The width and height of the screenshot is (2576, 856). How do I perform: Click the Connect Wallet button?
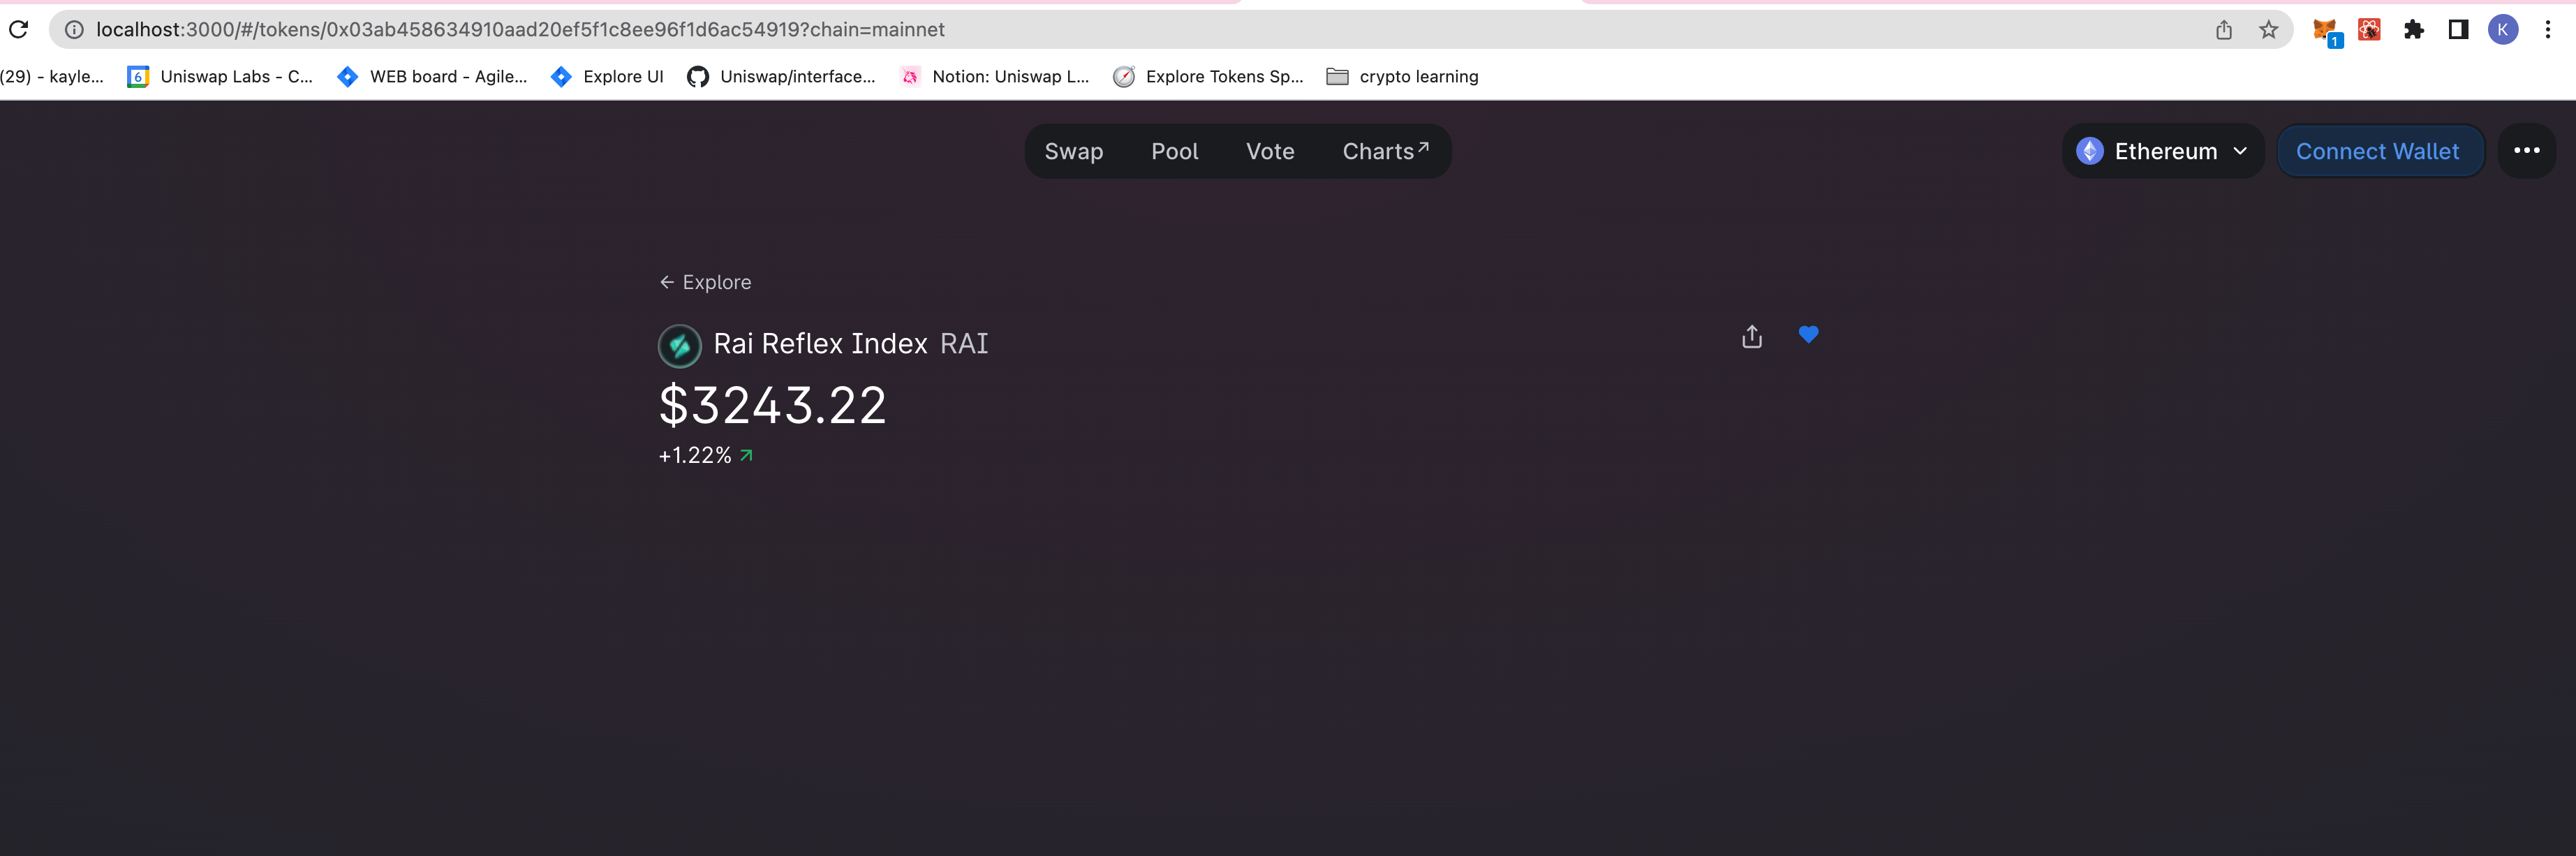click(x=2377, y=151)
